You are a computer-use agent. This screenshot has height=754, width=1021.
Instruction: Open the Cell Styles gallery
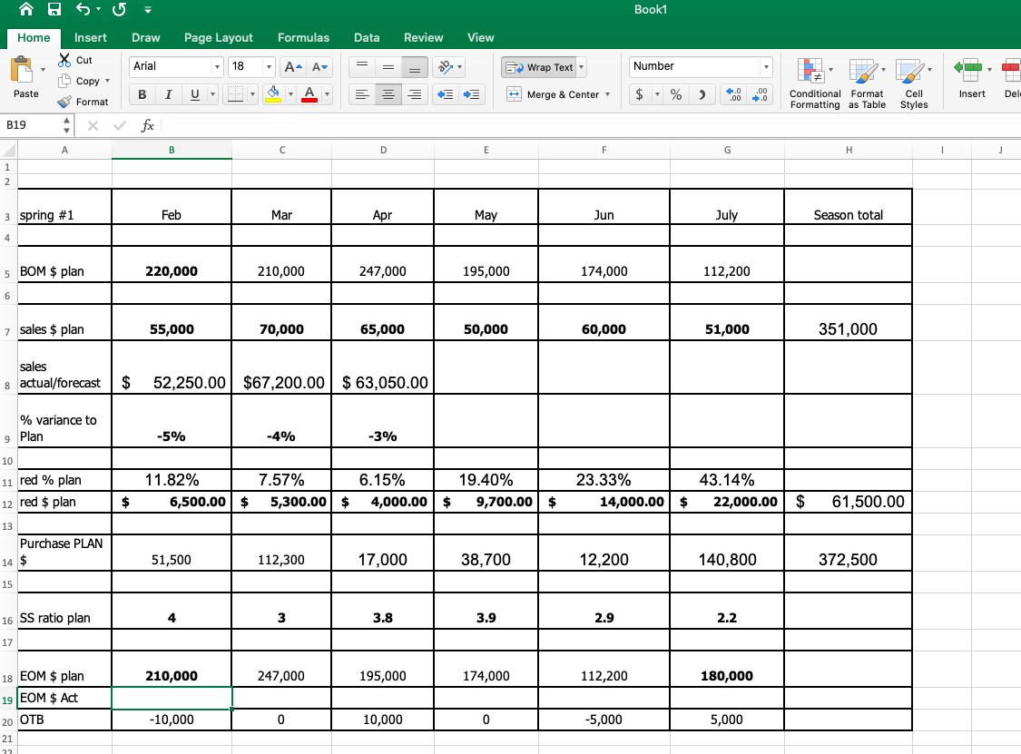[913, 83]
